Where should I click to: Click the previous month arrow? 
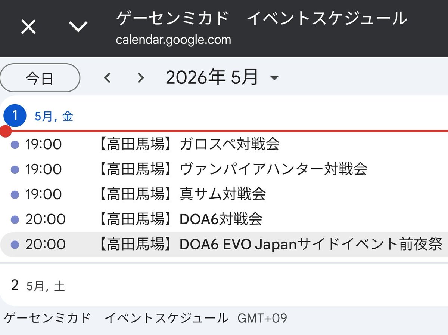pyautogui.click(x=108, y=78)
